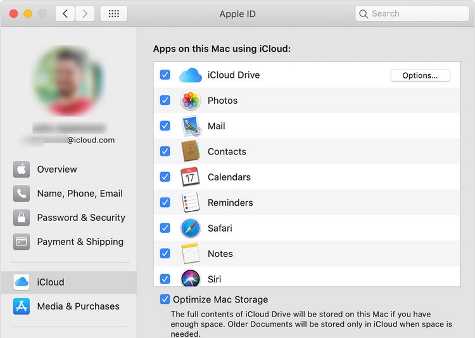Screen dimensions: 475x338
Task: Show all preferences grid button
Action: pos(113,14)
